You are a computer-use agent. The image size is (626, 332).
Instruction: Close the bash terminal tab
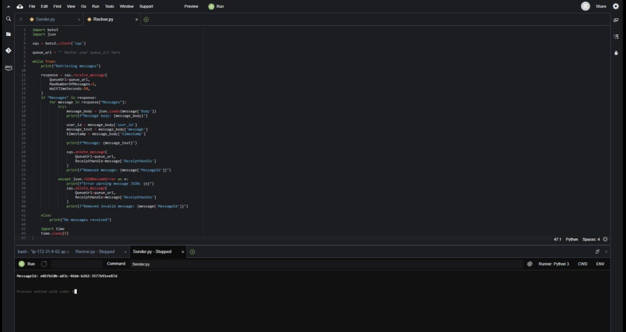click(x=68, y=252)
